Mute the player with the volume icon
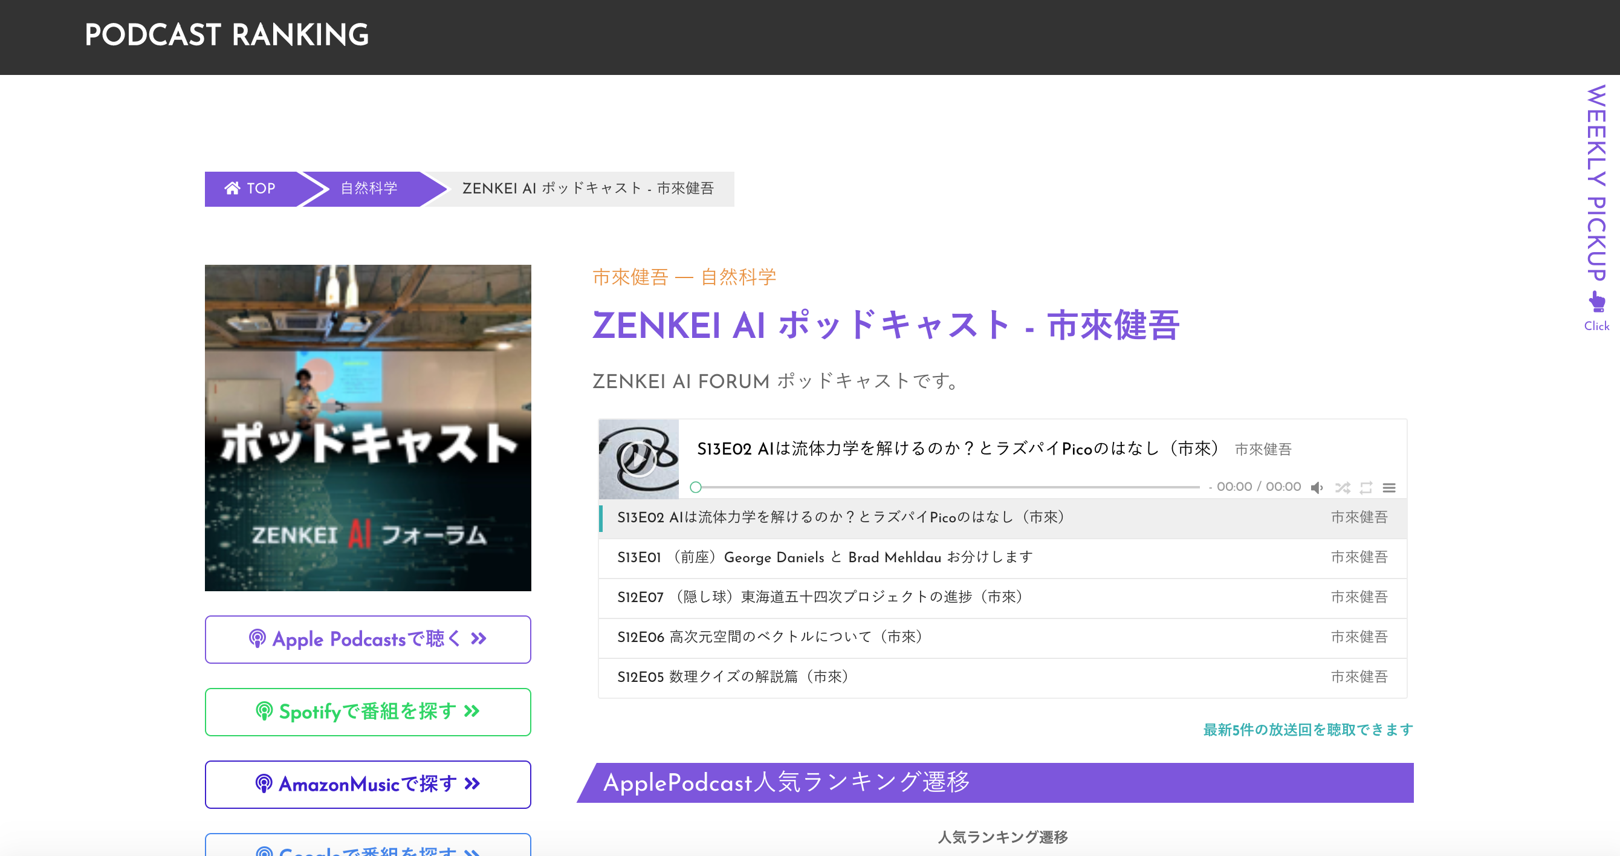The image size is (1620, 856). pos(1317,487)
